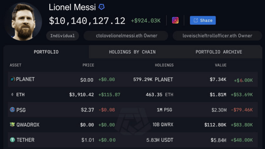Click the Tether token icon

click(x=12, y=140)
